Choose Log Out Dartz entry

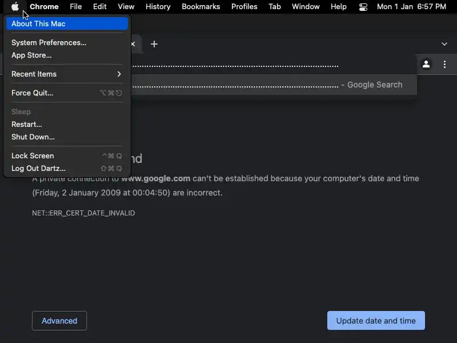(67, 168)
